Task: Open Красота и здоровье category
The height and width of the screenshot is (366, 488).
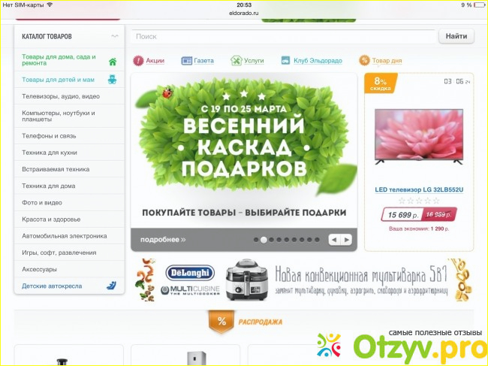Action: tap(51, 219)
